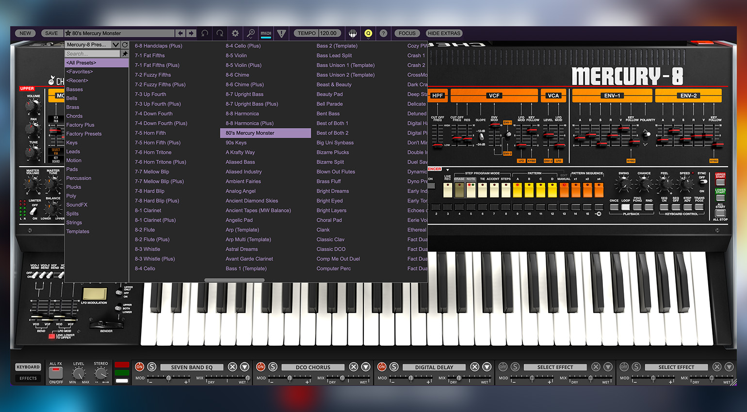Expand the Digital Delay effect dropdown arrow
The image size is (747, 412).
point(487,367)
